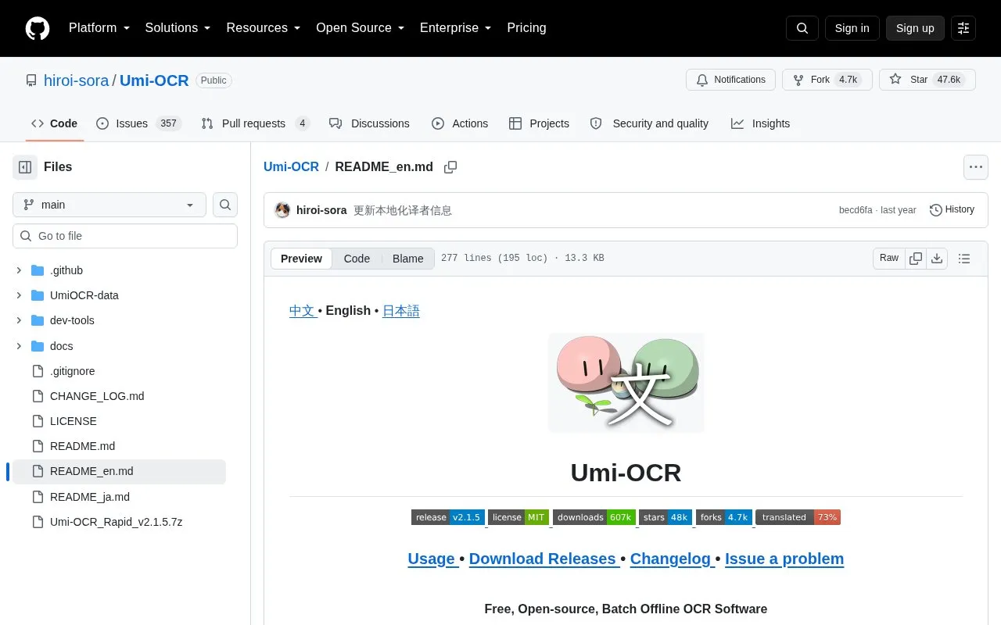The image size is (1001, 625).
Task: Follow the Download Releases link
Action: (x=543, y=559)
